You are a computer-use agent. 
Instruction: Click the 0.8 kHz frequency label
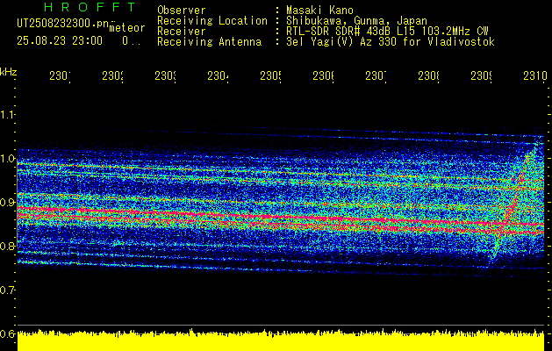(x=8, y=246)
